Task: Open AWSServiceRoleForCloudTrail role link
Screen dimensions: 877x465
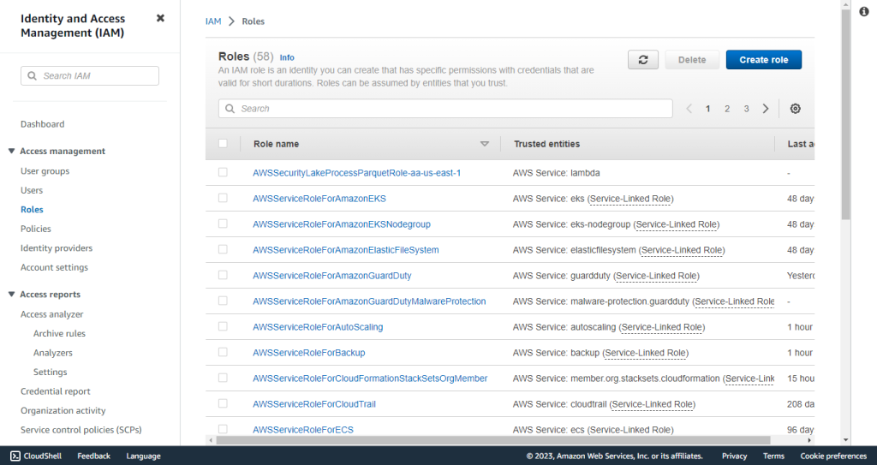Action: 314,404
